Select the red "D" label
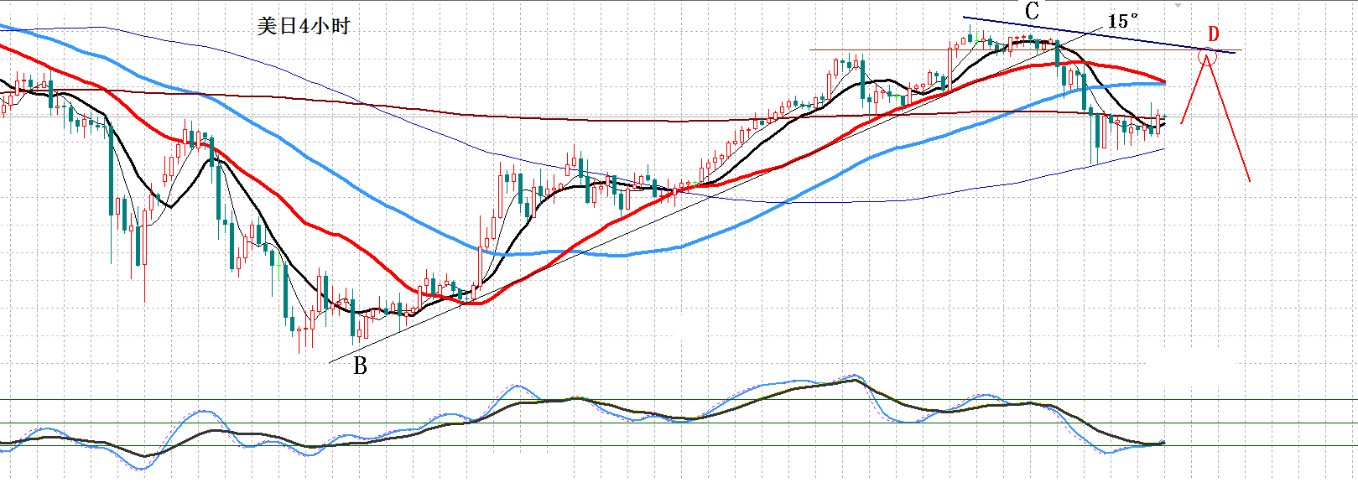1358x493 pixels. (x=1213, y=34)
